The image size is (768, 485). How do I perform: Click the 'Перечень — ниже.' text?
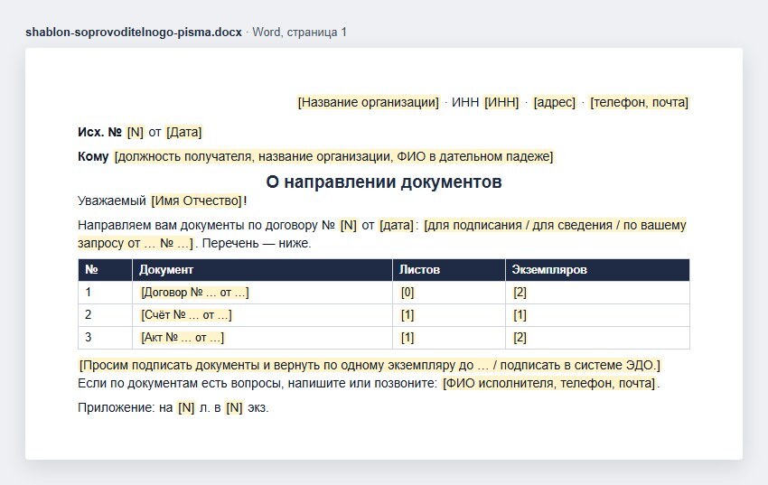tap(257, 243)
